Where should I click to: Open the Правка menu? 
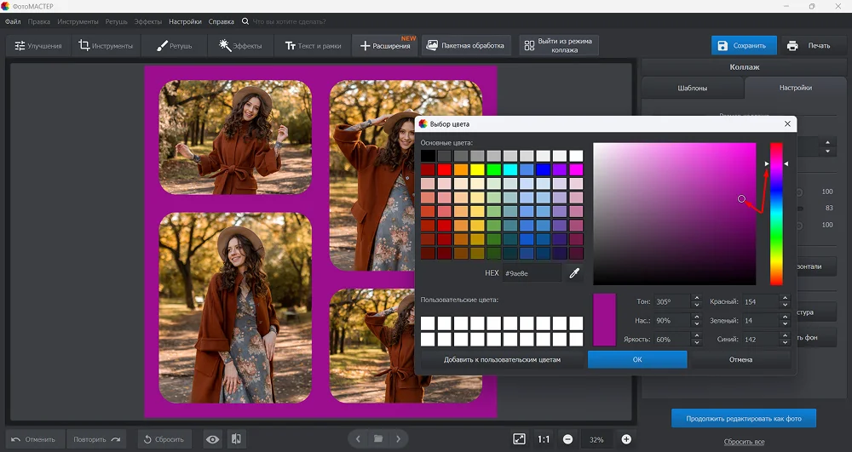point(38,21)
